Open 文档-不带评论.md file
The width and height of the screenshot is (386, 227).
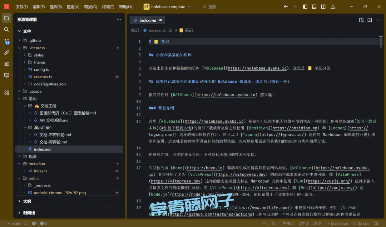[x=69, y=135]
